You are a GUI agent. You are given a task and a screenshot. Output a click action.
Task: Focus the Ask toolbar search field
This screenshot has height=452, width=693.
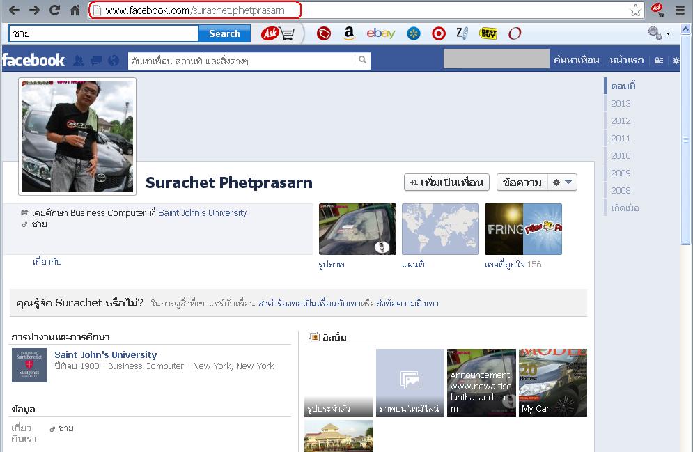(x=103, y=33)
